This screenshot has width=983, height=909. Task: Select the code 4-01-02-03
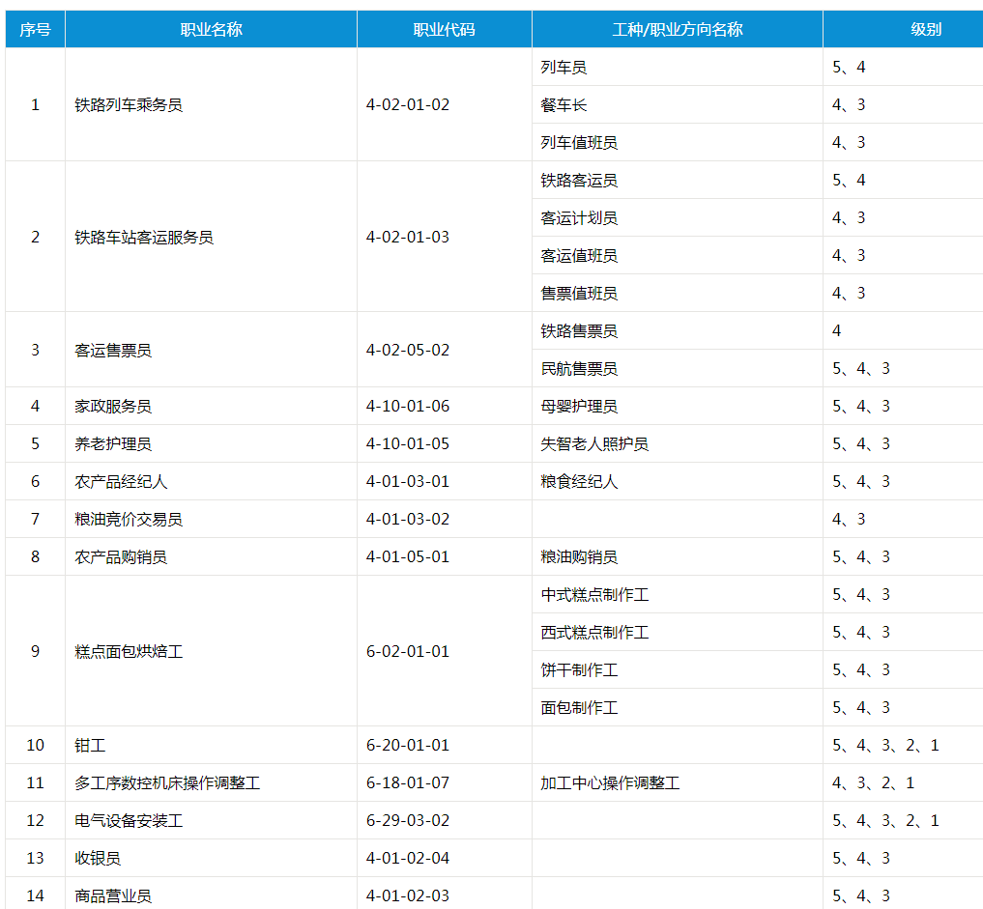pos(408,895)
